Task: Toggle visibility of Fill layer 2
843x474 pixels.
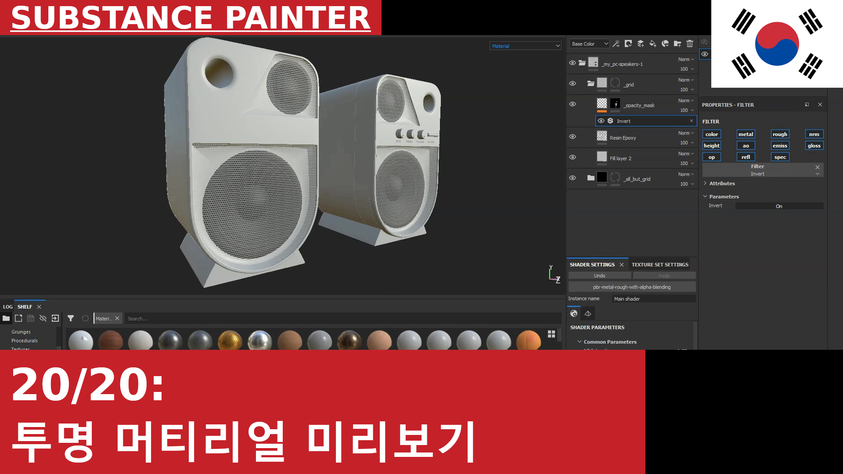Action: click(x=573, y=157)
